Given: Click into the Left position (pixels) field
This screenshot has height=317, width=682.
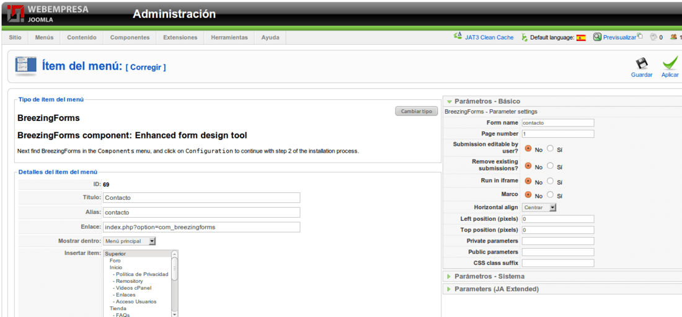Looking at the screenshot, I should point(557,218).
